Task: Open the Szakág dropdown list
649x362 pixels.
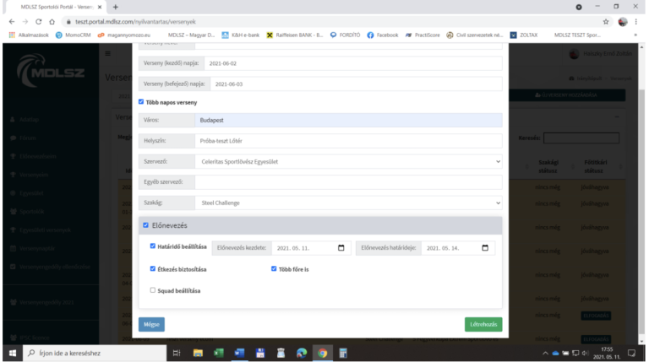Action: pyautogui.click(x=346, y=203)
